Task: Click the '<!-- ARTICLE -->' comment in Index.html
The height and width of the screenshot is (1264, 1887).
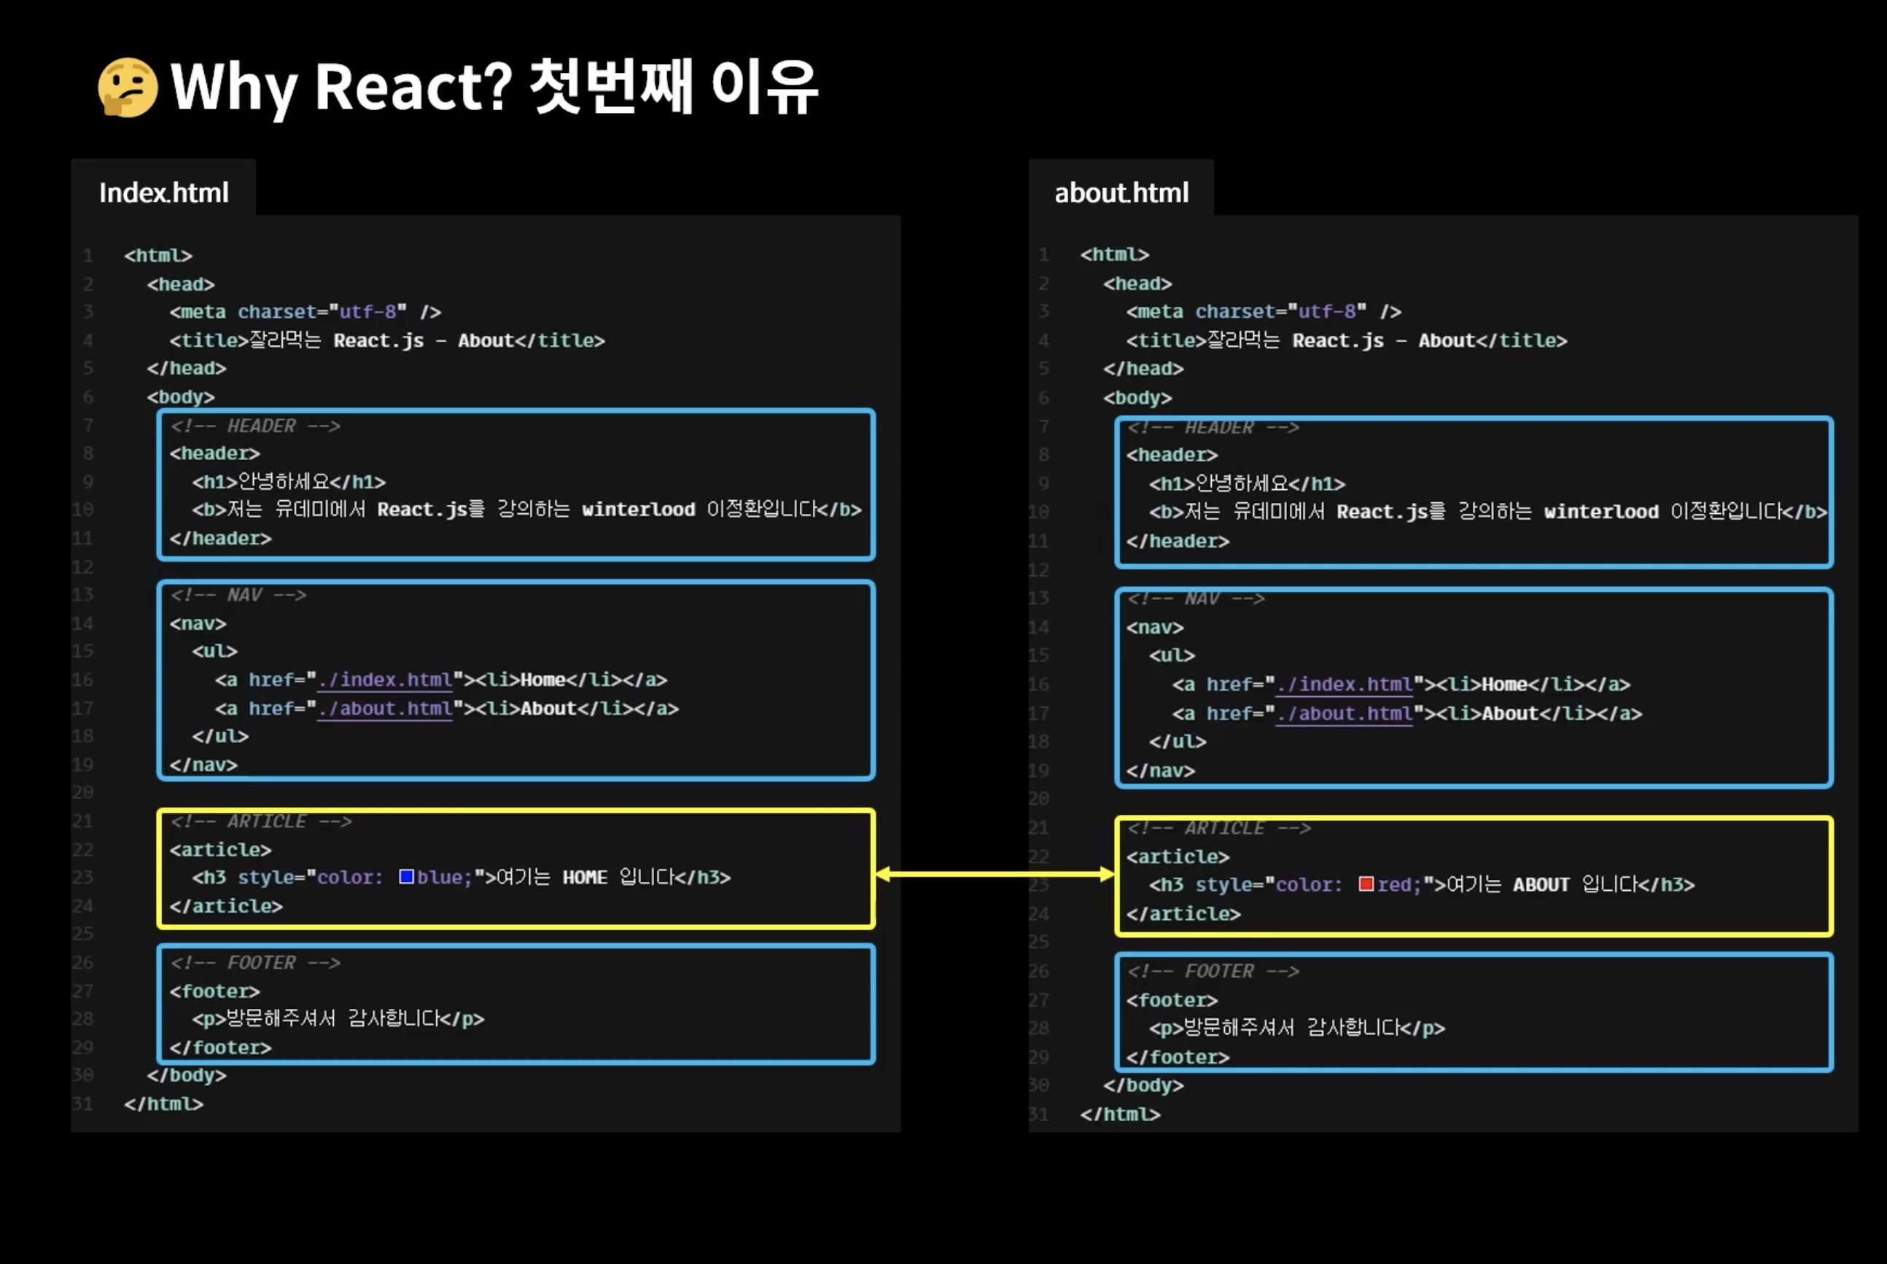Action: pyautogui.click(x=260, y=822)
